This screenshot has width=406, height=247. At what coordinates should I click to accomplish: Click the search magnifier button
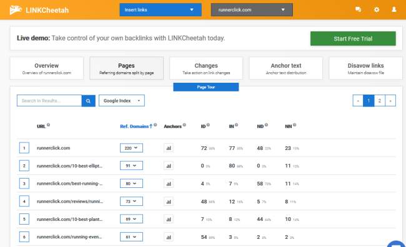88,101
